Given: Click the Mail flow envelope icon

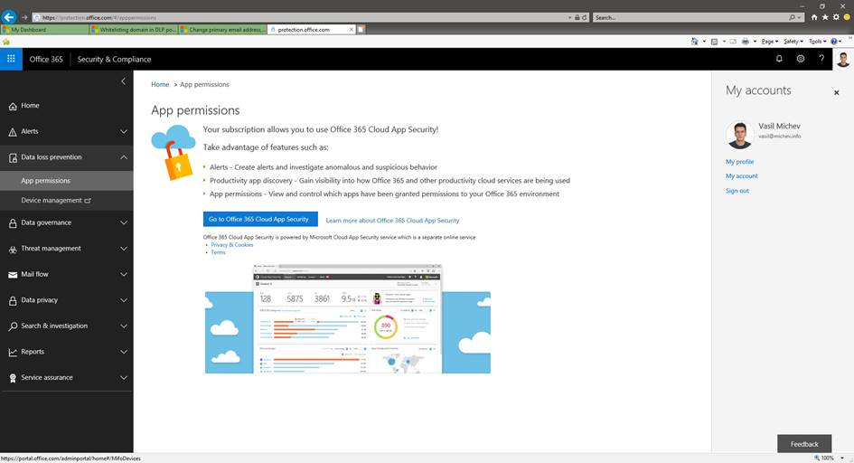Looking at the screenshot, I should (13, 275).
